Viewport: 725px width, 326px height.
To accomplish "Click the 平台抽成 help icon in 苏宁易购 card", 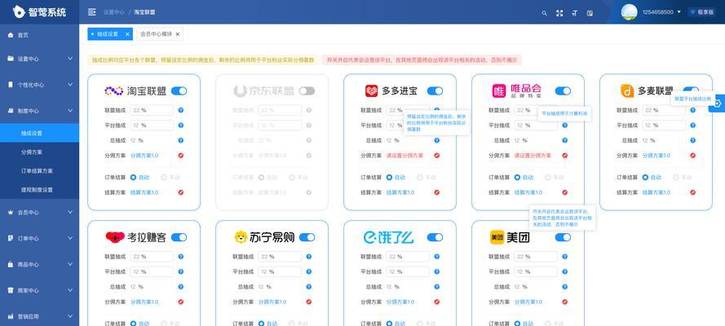I will coord(309,271).
